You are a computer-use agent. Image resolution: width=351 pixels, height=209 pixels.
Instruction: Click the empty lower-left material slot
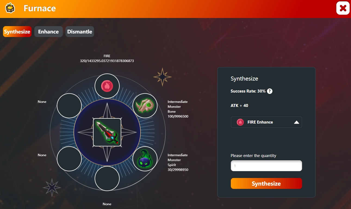(x=69, y=159)
